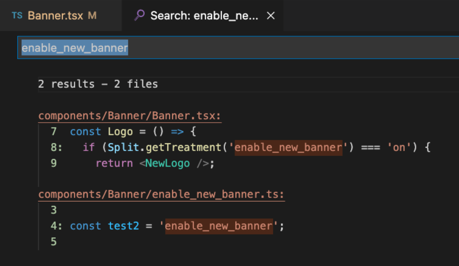This screenshot has height=266, width=459.
Task: Click highlighted enable_new_banner match in test2 line
Action: [x=219, y=226]
